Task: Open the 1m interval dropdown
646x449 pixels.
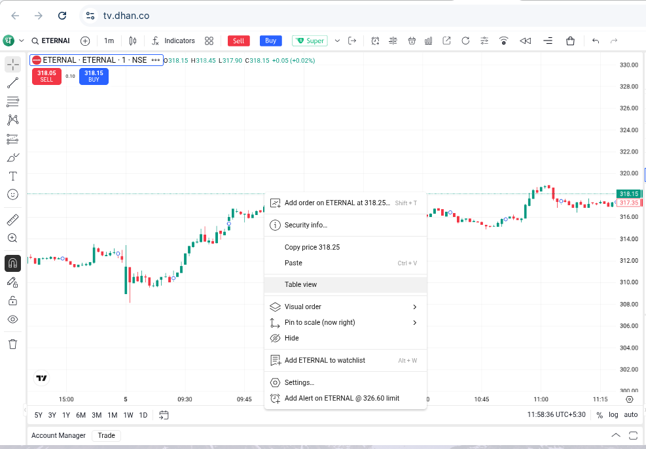Action: (109, 41)
